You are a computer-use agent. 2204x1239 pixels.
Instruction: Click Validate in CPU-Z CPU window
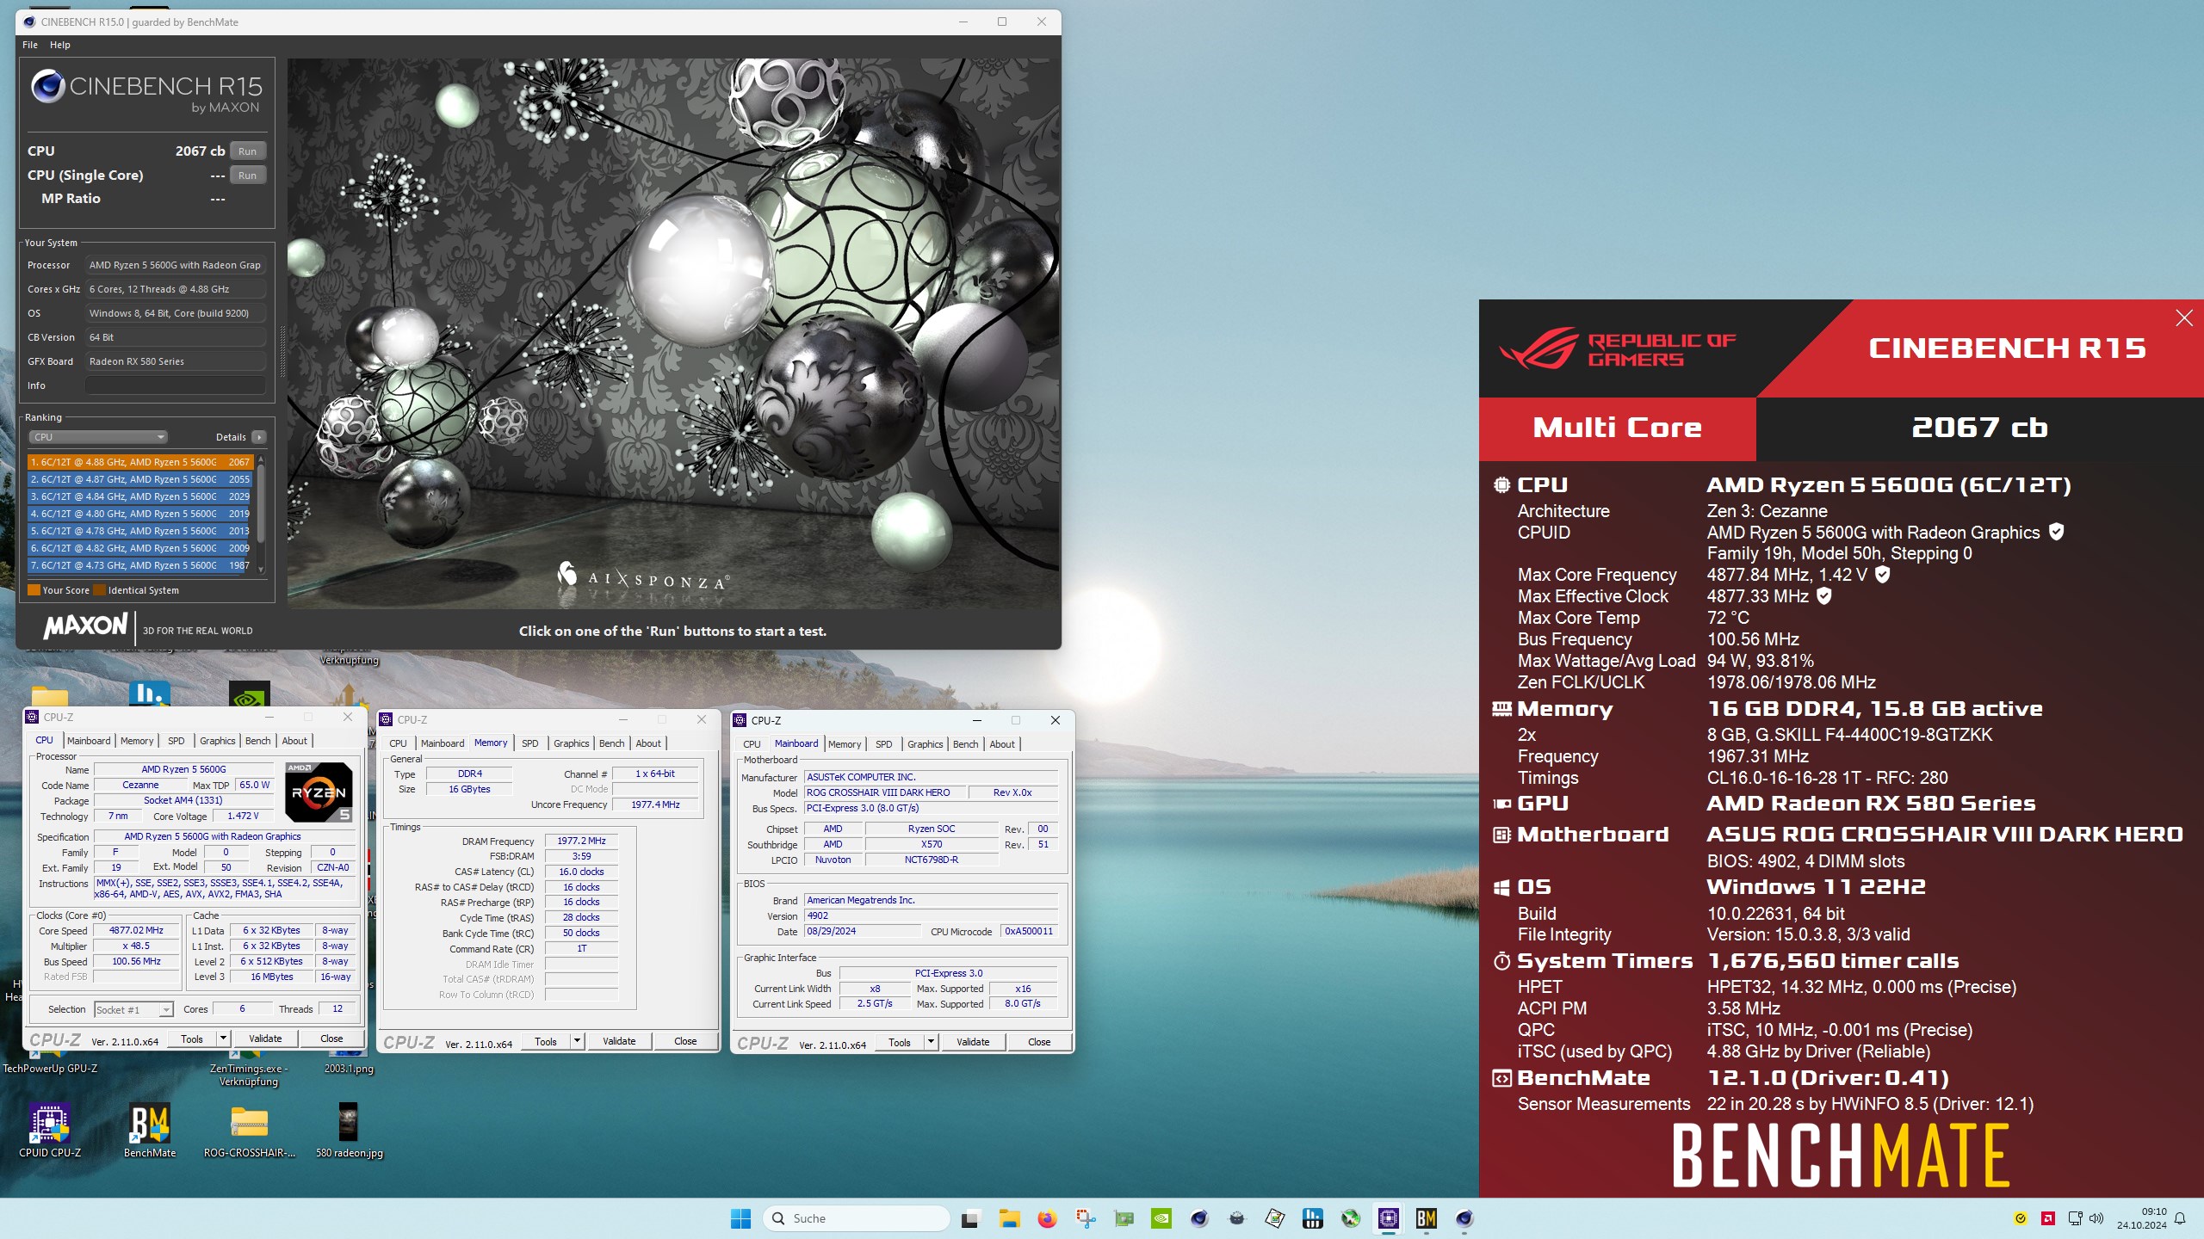click(265, 1039)
